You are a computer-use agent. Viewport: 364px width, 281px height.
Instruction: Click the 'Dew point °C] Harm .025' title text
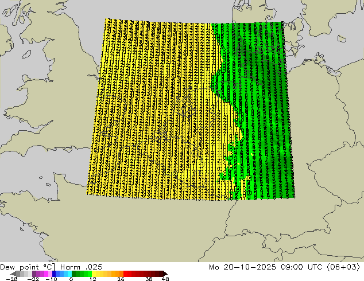(x=51, y=267)
